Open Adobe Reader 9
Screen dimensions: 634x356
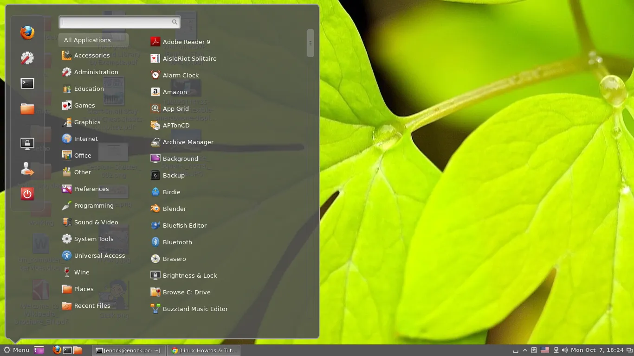tap(186, 41)
